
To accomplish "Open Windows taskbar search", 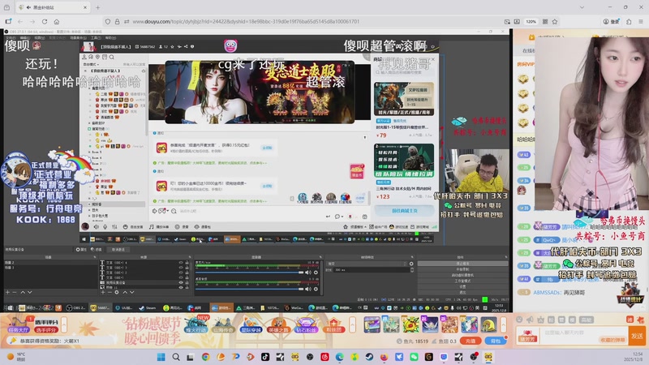I will [176, 357].
